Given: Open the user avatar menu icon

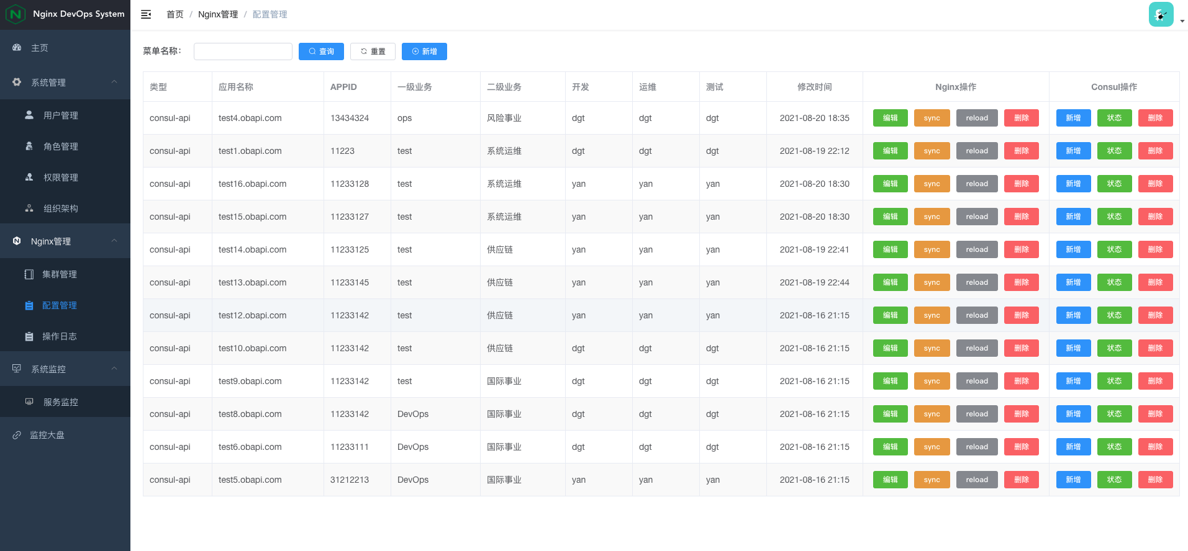Looking at the screenshot, I should [1161, 14].
